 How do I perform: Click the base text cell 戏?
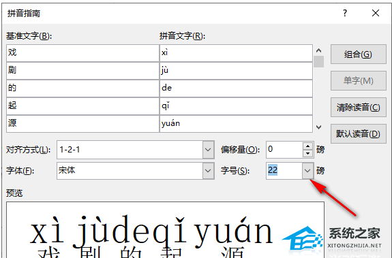(x=82, y=53)
